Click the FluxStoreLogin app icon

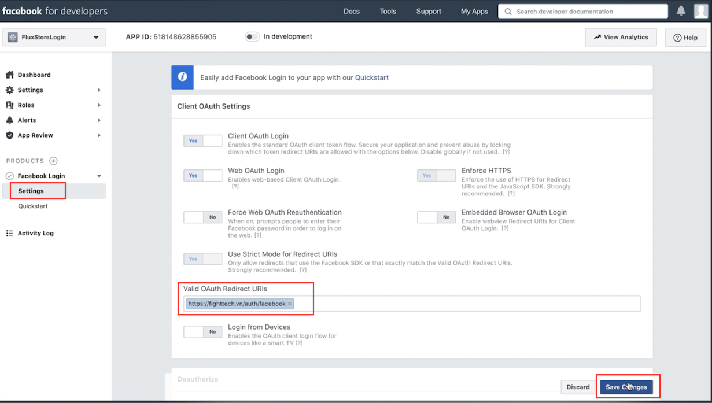(x=13, y=37)
